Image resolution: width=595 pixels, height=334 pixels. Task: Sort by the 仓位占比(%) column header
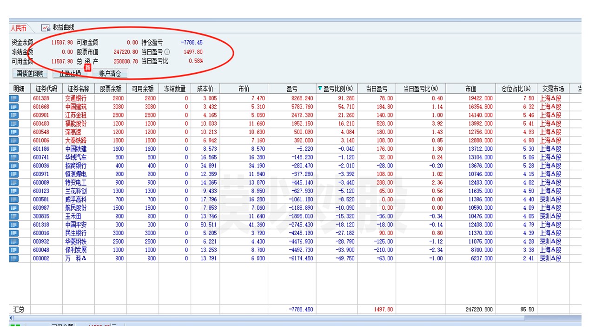pyautogui.click(x=516, y=89)
